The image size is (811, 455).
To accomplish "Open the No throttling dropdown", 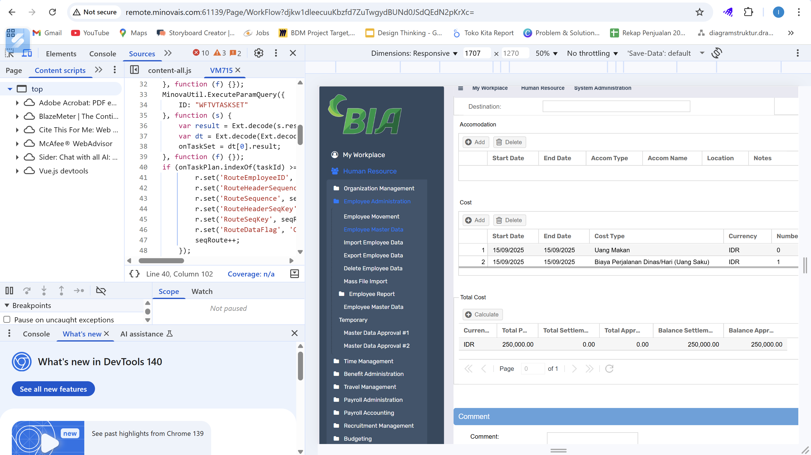I will pos(592,53).
